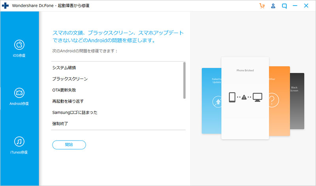Select the orange Other card

(280, 101)
